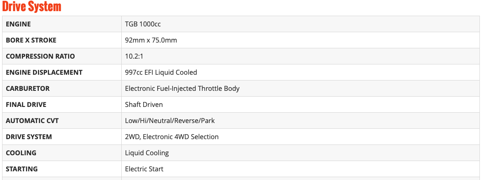Viewport: 484px width, 180px height.
Task: Click the Drive System heading
Action: point(32,7)
